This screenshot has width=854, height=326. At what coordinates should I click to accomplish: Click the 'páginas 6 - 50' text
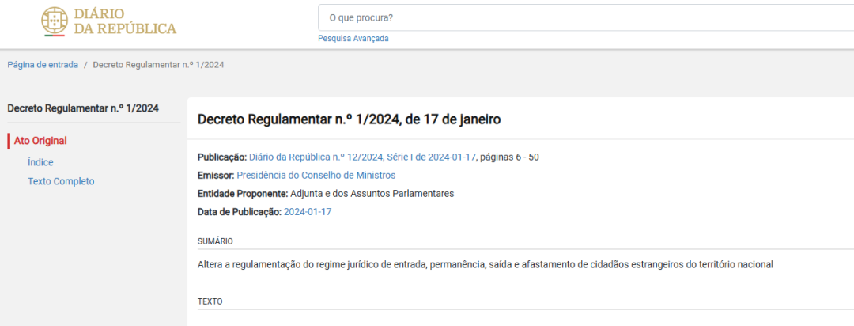[509, 157]
